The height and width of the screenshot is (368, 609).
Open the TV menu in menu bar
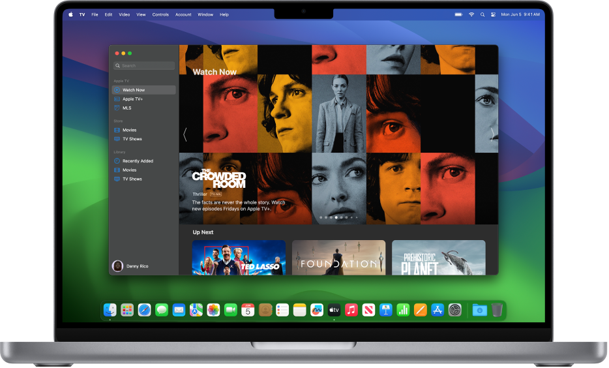pos(82,14)
